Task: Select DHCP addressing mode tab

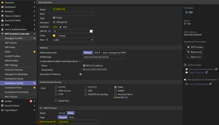Action: [x=97, y=53]
